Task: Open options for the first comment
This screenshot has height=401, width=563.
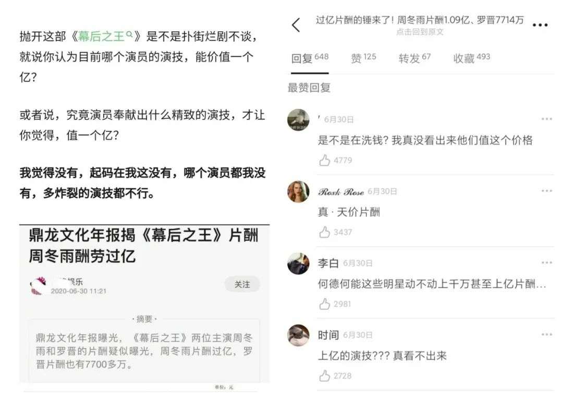Action: click(x=546, y=119)
